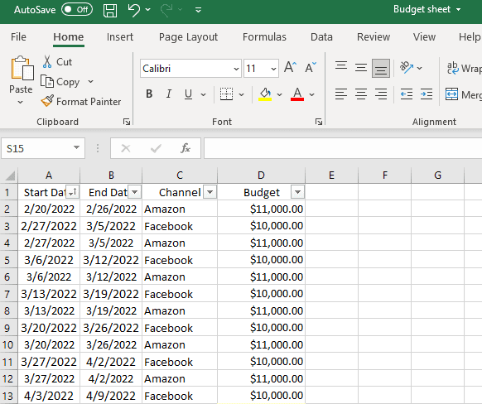
Task: Open the Undo history dropdown arrow
Action: tap(148, 10)
